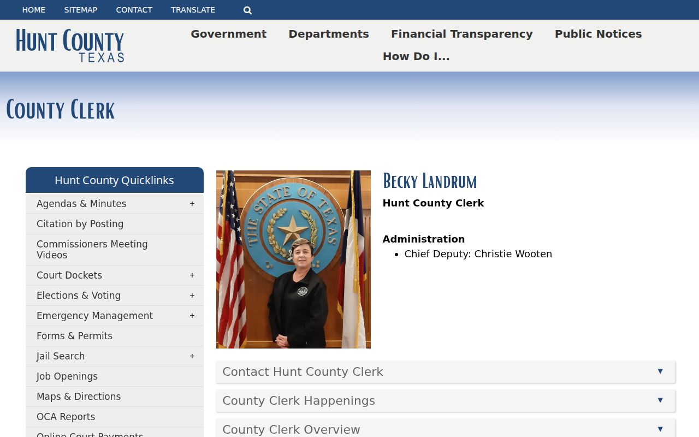Screen dimensions: 699x437
Task: Open Maps & Directions quicklink
Action: (79, 397)
